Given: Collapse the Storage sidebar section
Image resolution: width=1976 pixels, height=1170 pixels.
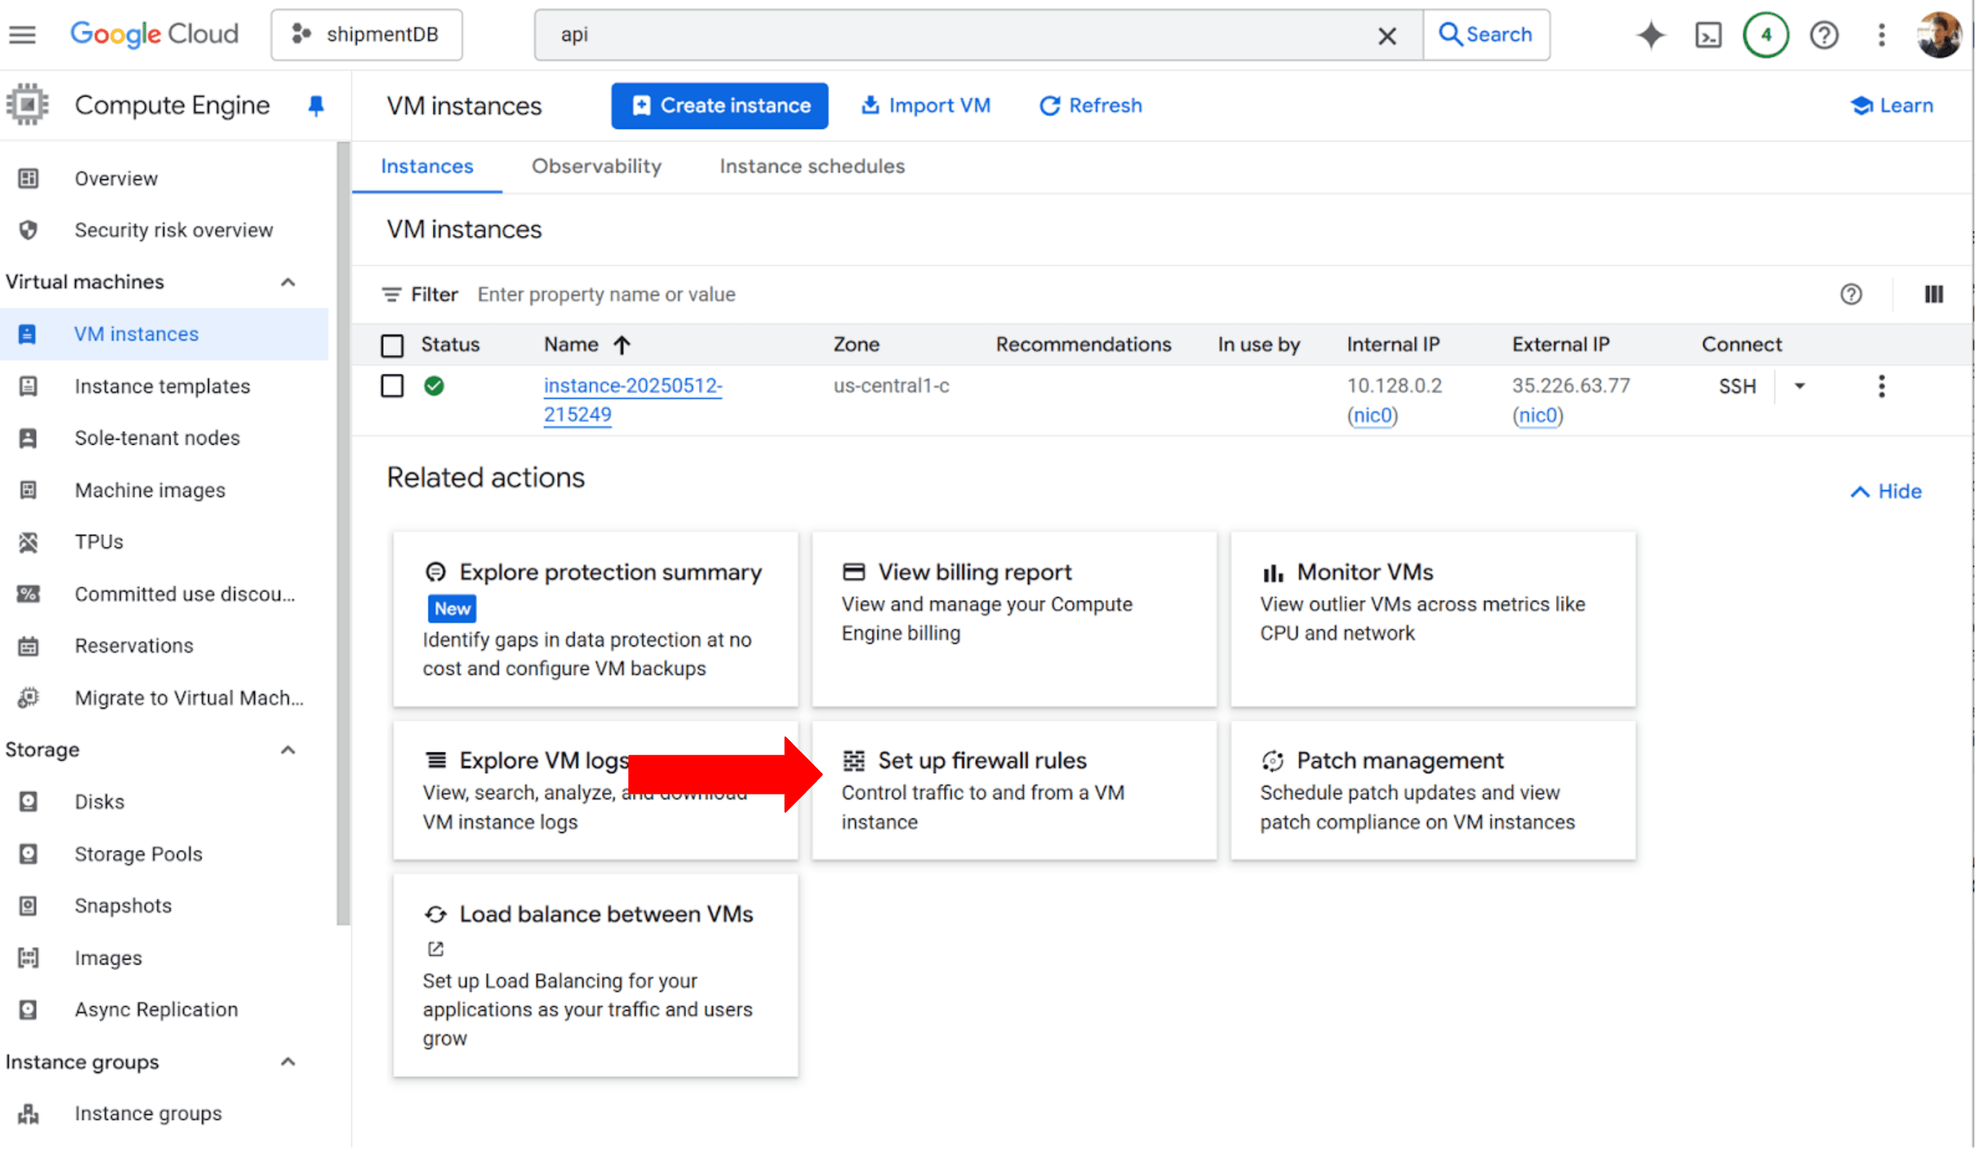Looking at the screenshot, I should (x=288, y=750).
